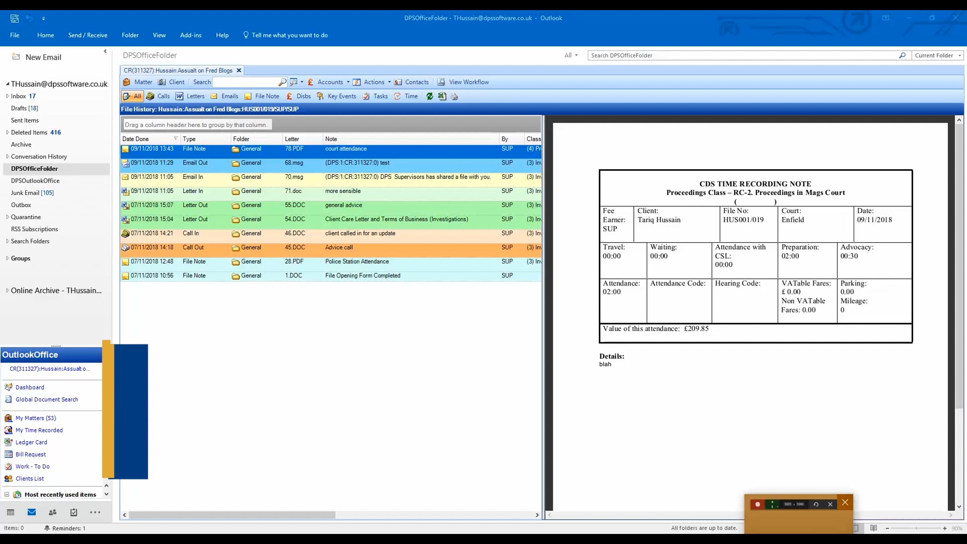Adjust the zoom slider in status bar
The height and width of the screenshot is (544, 967).
(916, 528)
